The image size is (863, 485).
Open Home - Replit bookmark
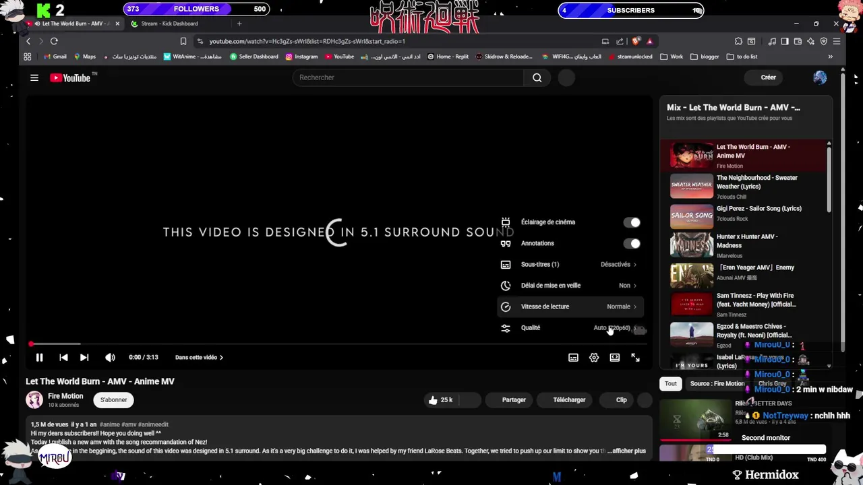[x=448, y=57]
